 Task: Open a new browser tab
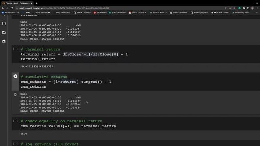pyautogui.click(x=37, y=3)
